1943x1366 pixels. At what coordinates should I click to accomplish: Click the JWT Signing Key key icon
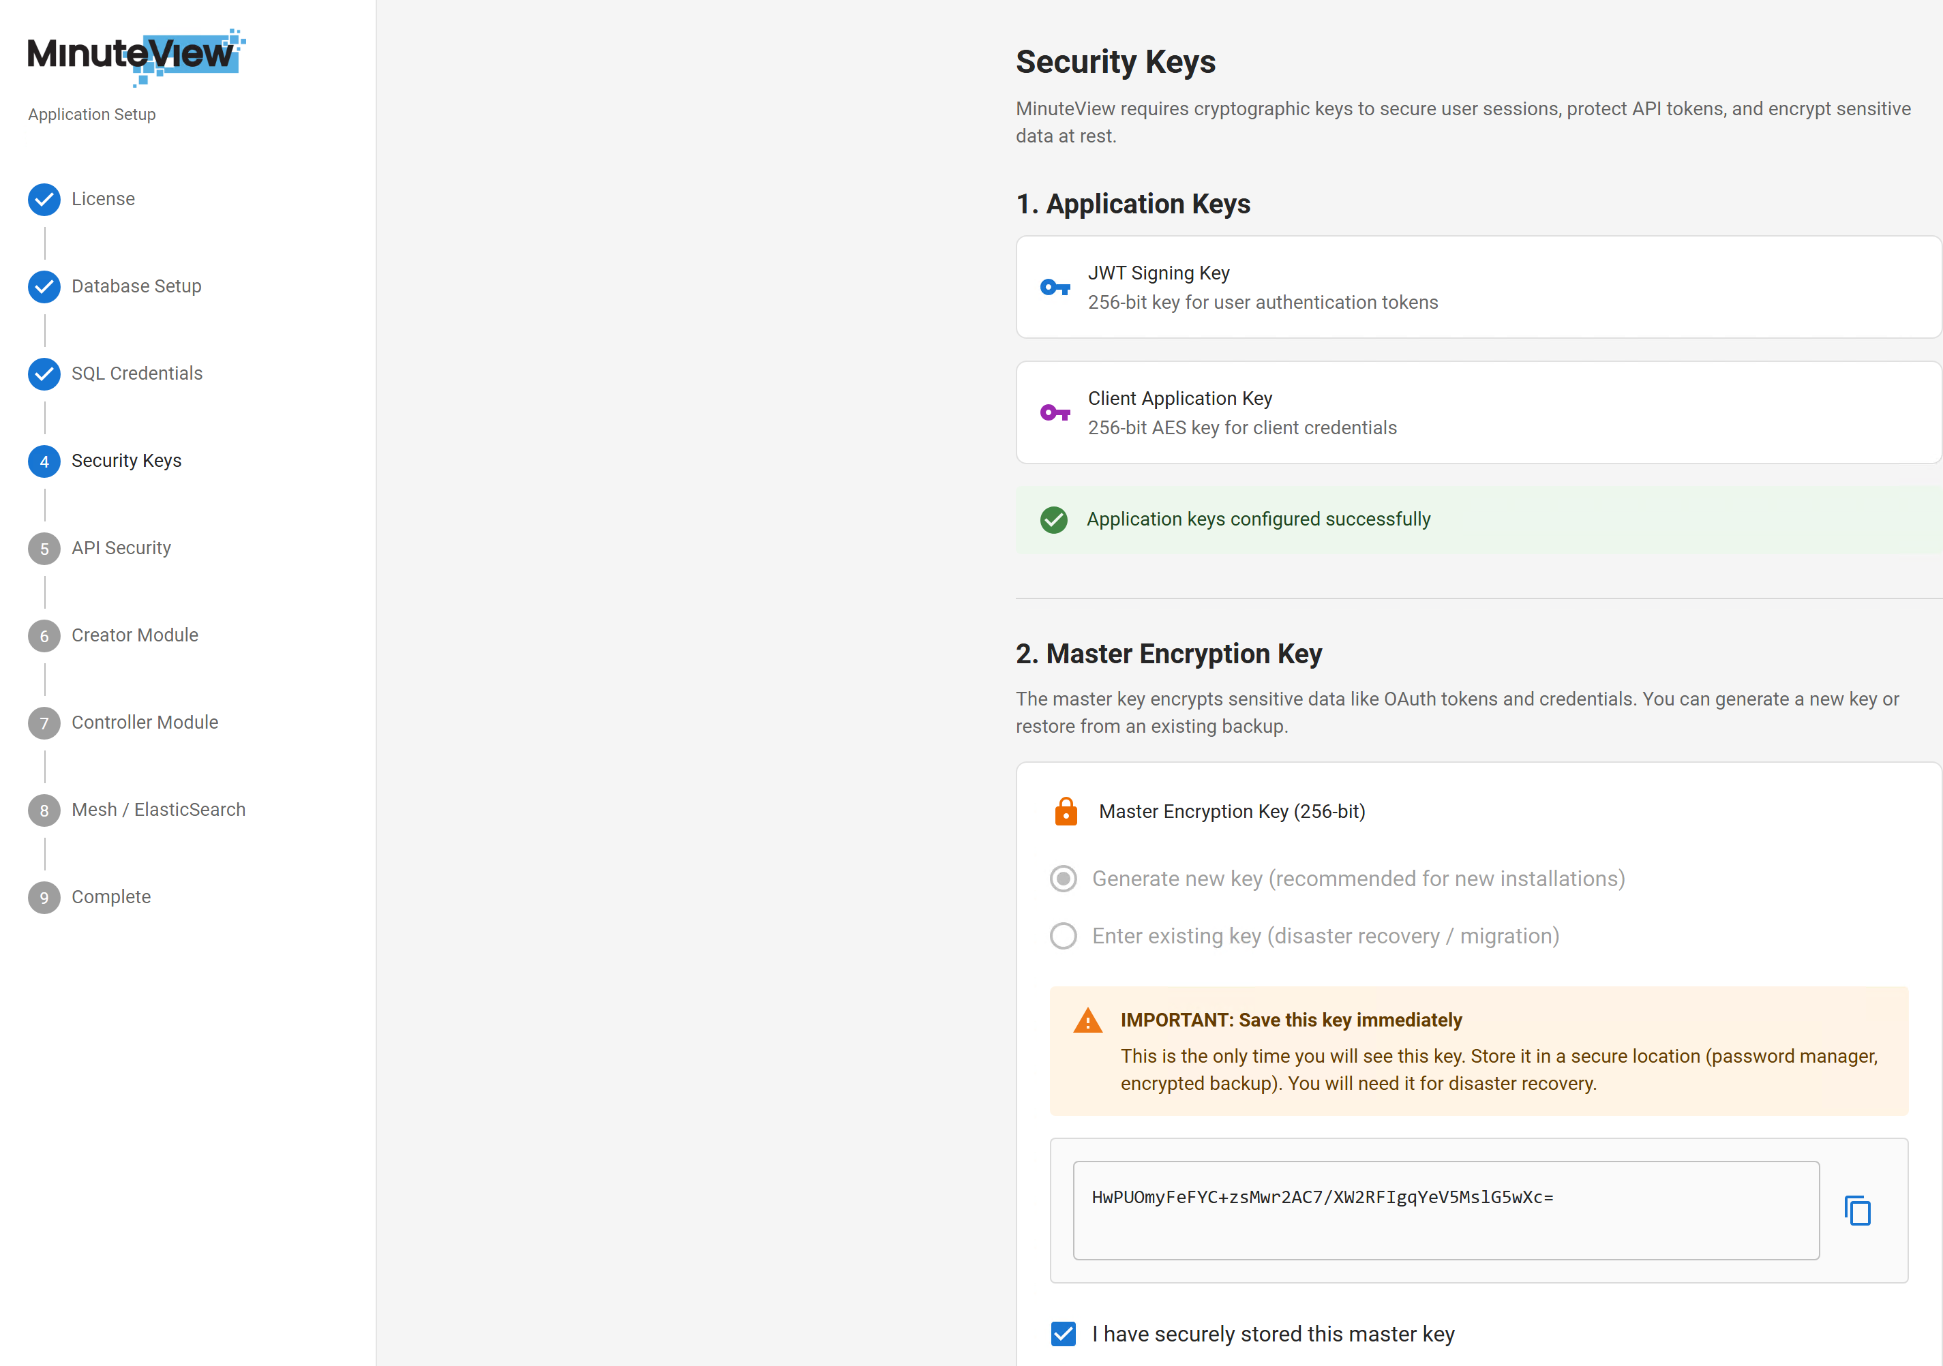[1055, 288]
